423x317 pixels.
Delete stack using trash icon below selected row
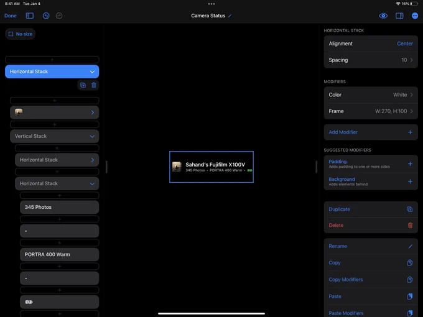point(93,85)
